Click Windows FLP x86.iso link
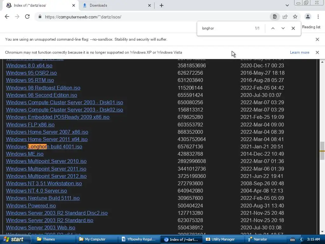 30,125
